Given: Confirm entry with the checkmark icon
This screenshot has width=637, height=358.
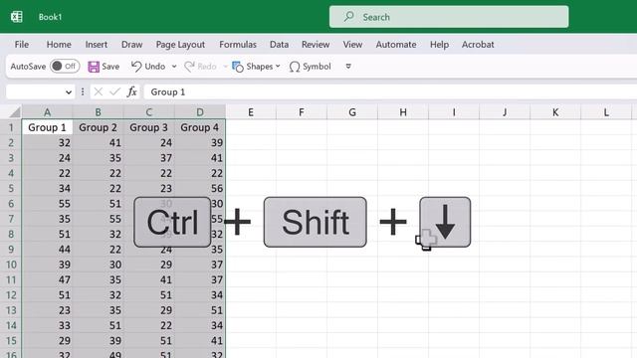Looking at the screenshot, I should pos(115,91).
